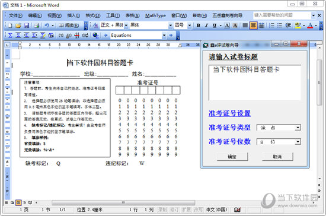This screenshot has width=326, height=216.
Task: Click the horizontal scrollbar thumb
Action: [x=123, y=202]
